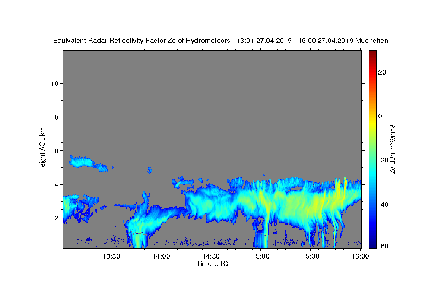This screenshot has width=447, height=298.
Task: Click the location label 'Muenchen'
Action: (x=372, y=41)
